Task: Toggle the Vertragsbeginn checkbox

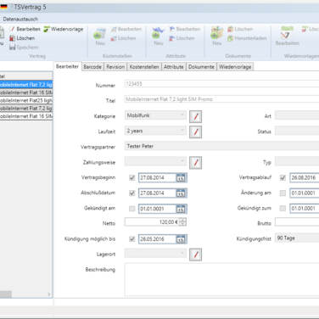Action: (132, 178)
